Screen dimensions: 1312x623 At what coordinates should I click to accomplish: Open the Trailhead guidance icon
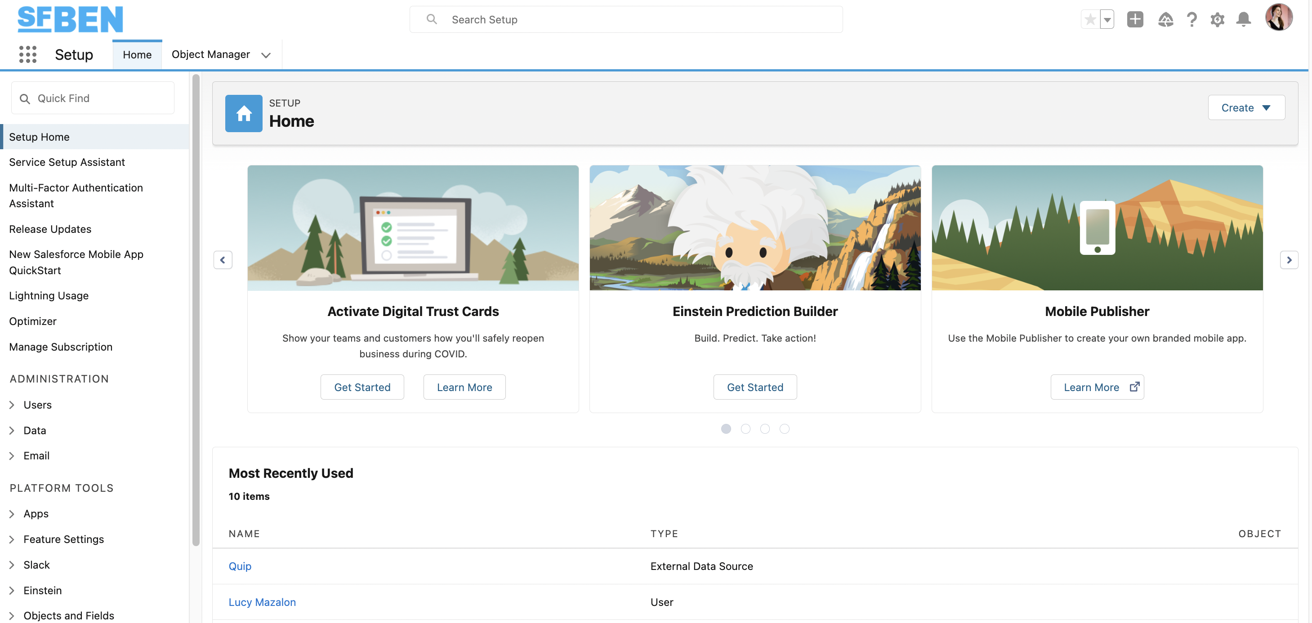coord(1165,19)
